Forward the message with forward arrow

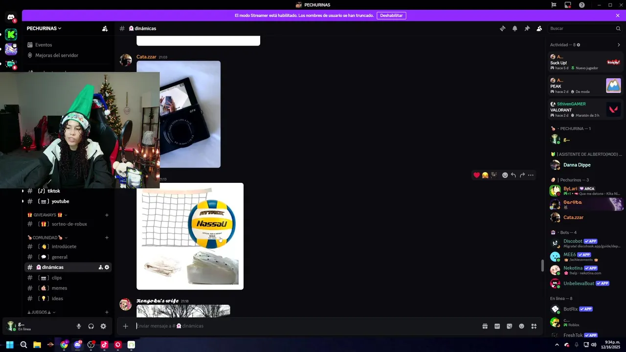pos(522,175)
